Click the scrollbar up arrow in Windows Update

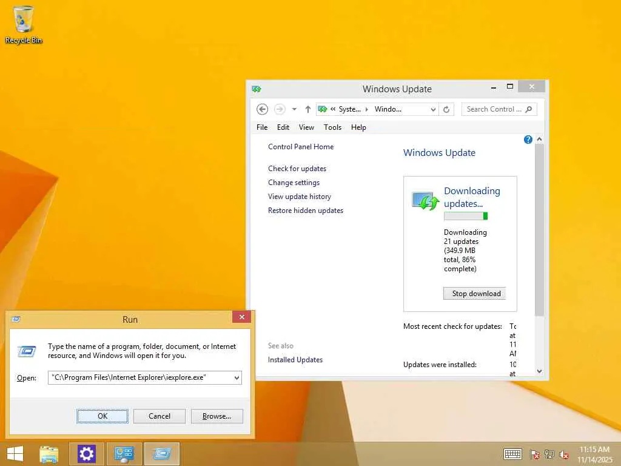click(x=539, y=139)
